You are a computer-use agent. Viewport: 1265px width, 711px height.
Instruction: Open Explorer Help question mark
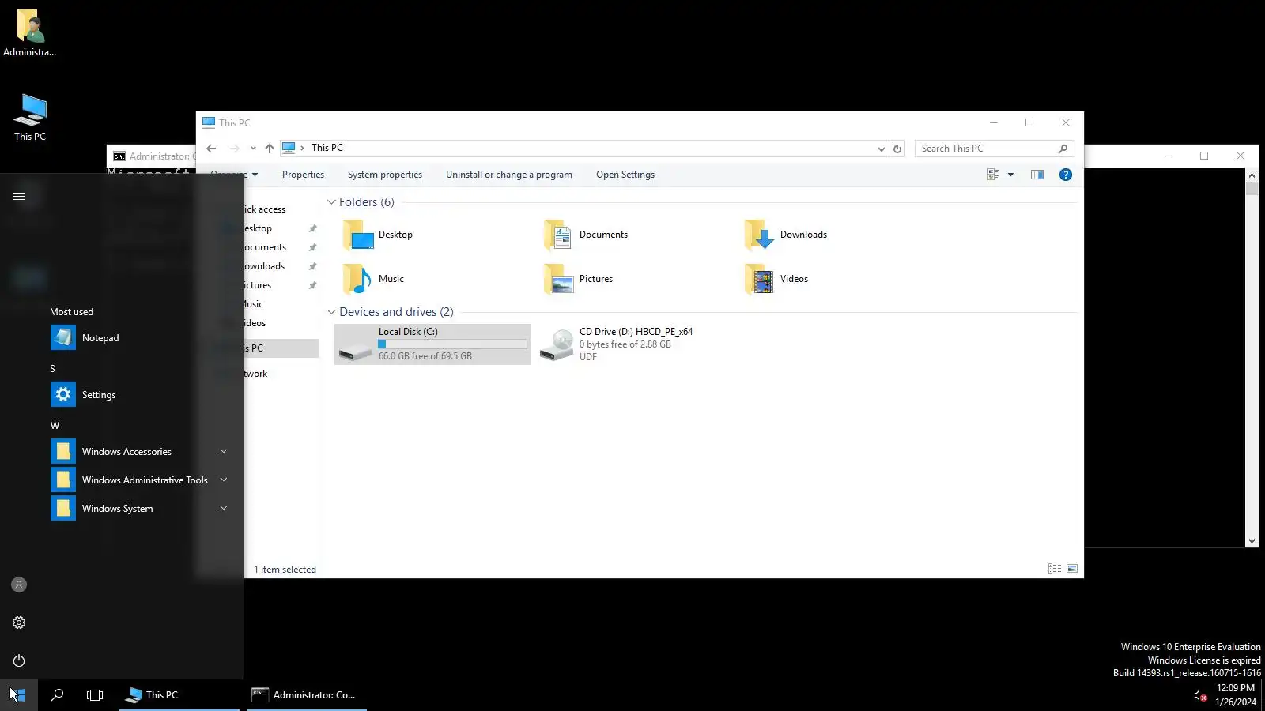pos(1066,175)
